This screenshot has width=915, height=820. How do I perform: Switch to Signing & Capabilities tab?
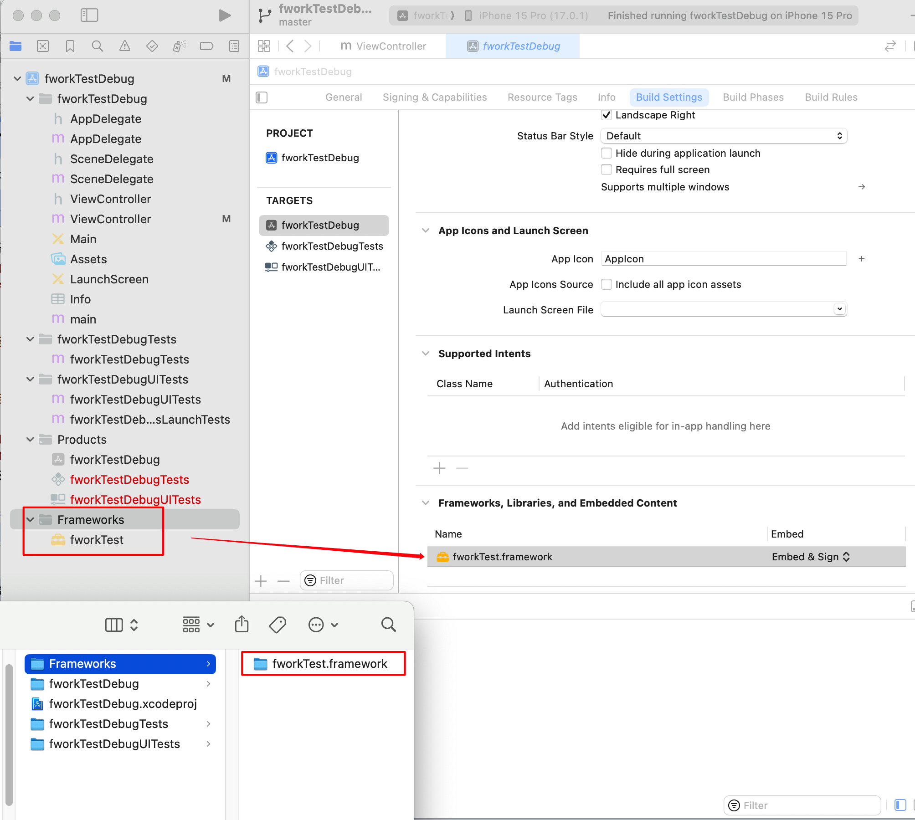(x=435, y=97)
